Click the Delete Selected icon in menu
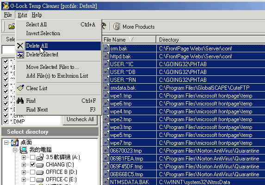 (20, 55)
